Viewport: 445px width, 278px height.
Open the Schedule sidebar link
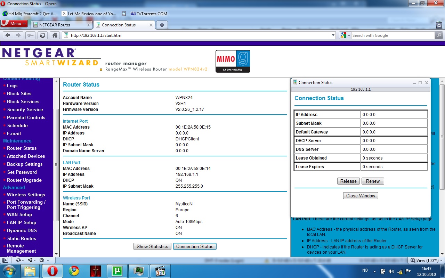click(17, 125)
